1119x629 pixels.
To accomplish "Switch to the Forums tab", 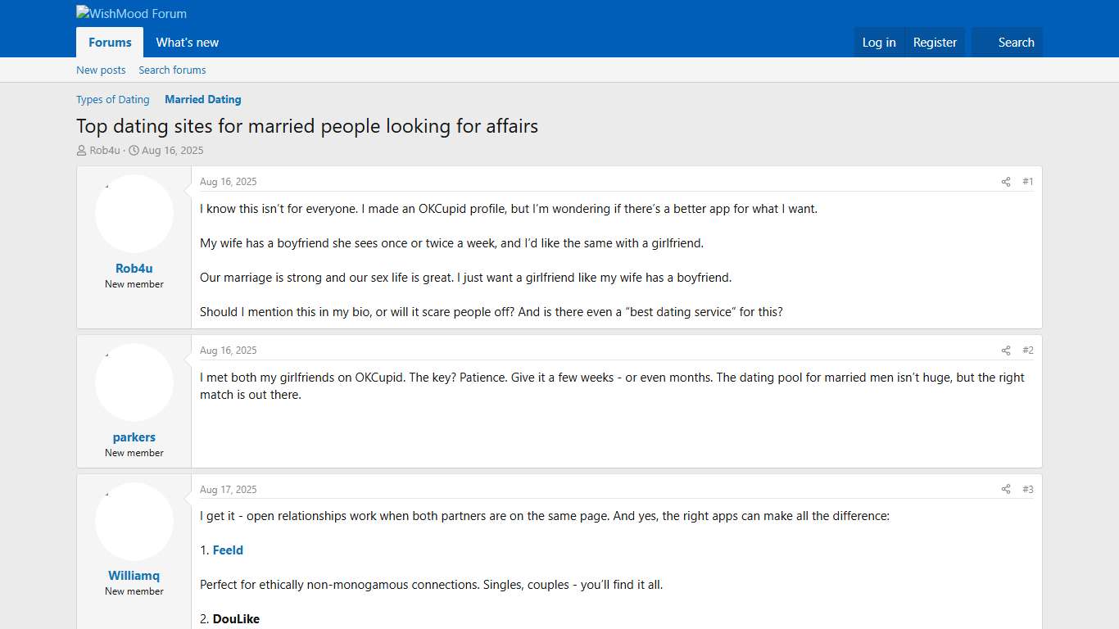I will pyautogui.click(x=109, y=43).
